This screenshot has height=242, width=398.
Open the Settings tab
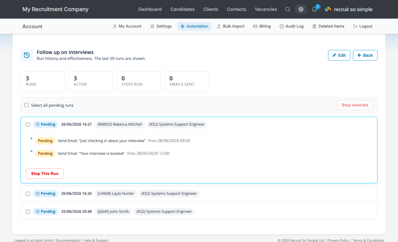(161, 26)
